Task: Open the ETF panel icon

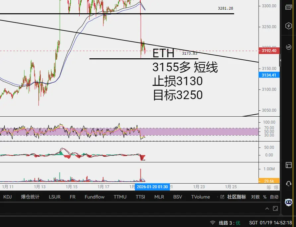Action: click(288, 7)
